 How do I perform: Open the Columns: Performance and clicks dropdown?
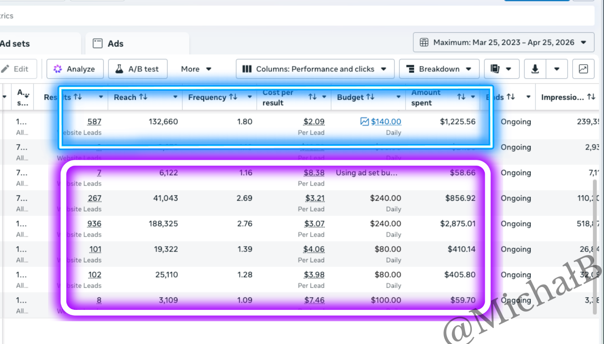315,69
